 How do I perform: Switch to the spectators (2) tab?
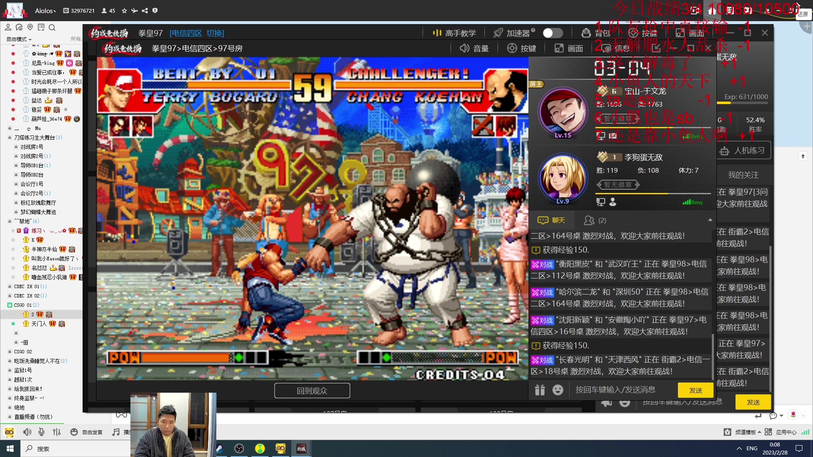[x=595, y=220]
